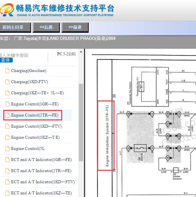Click file icon beside Engine Control(2TR—FE)

pyautogui.click(x=8, y=115)
